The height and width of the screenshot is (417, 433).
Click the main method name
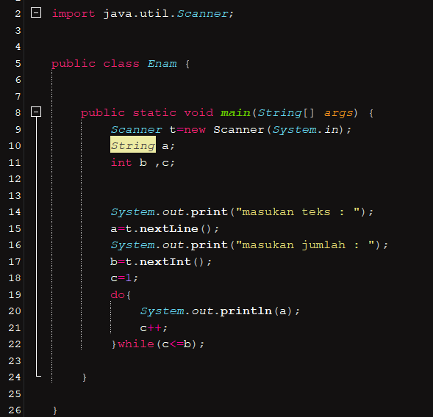tap(235, 113)
